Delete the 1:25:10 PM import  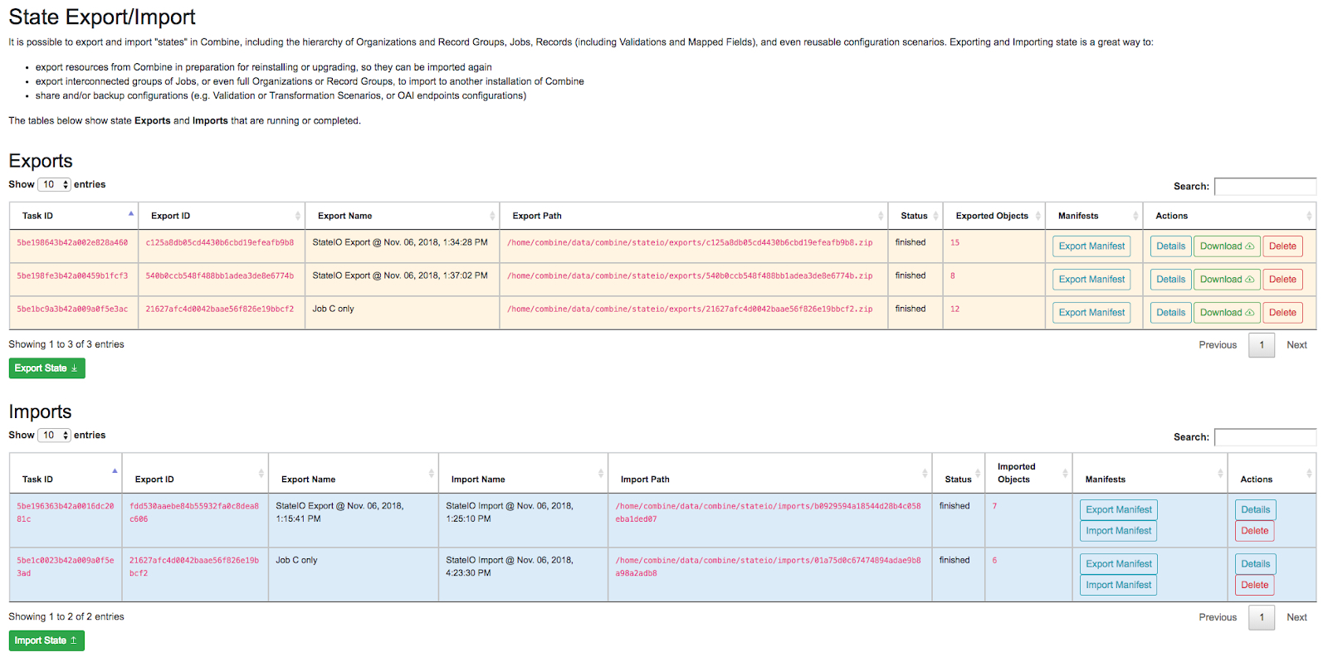click(x=1255, y=531)
